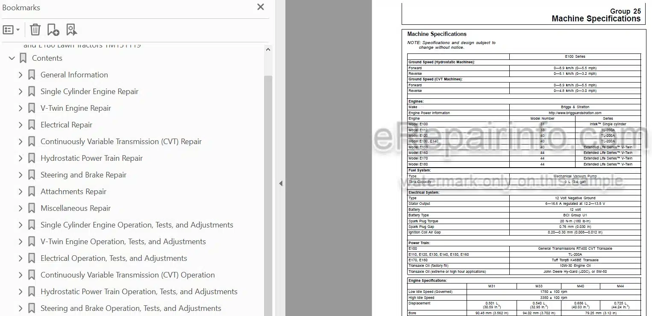Click the 'Spark Plug Gap' row label
The image size is (652, 316).
tap(421, 227)
